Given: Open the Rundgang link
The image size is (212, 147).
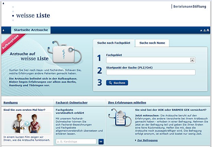Looking at the screenshot, I should 11,103.
